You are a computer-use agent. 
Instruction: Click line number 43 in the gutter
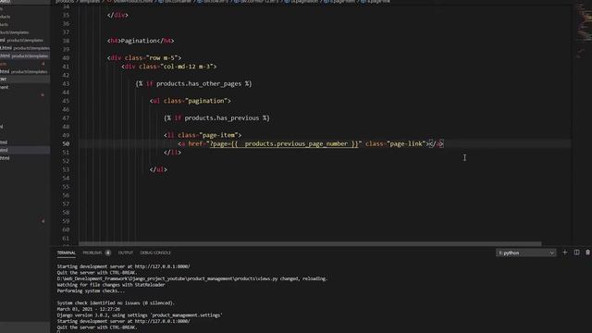tap(66, 83)
